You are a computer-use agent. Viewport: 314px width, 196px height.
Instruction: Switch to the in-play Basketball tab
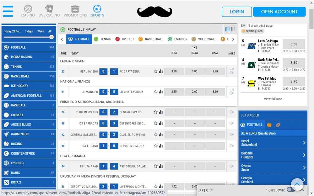pos(151,39)
